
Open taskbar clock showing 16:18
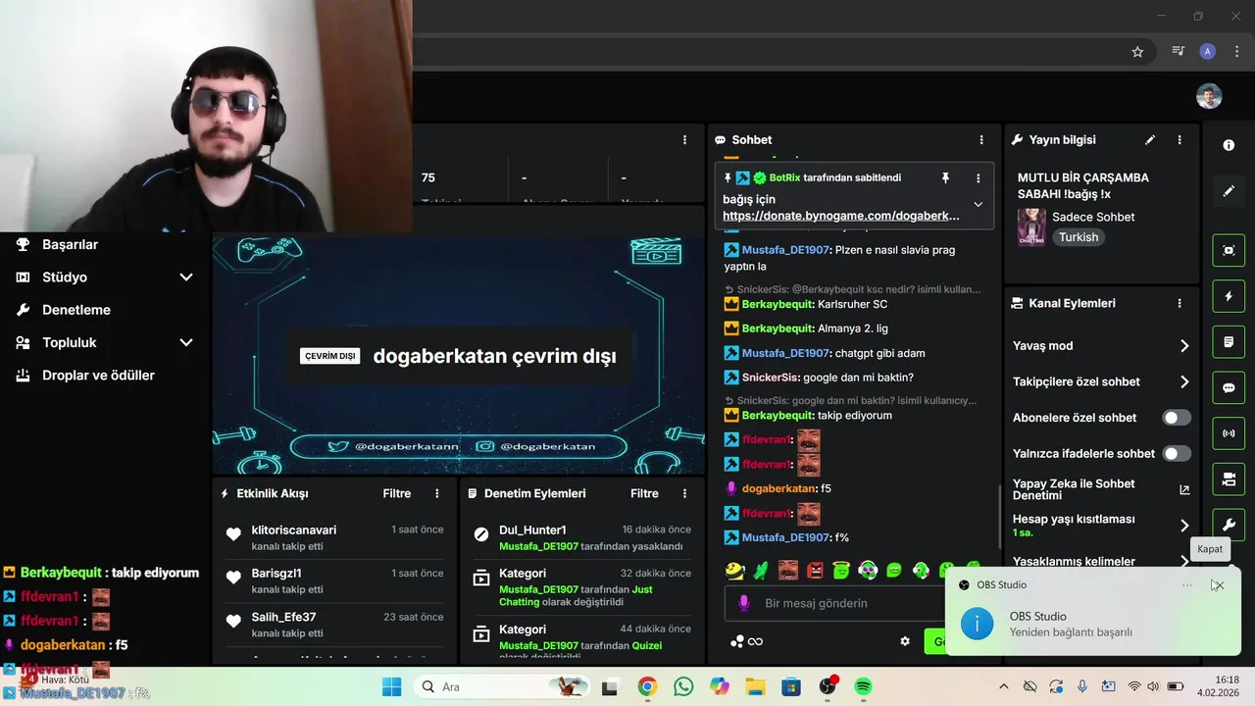pos(1220,686)
